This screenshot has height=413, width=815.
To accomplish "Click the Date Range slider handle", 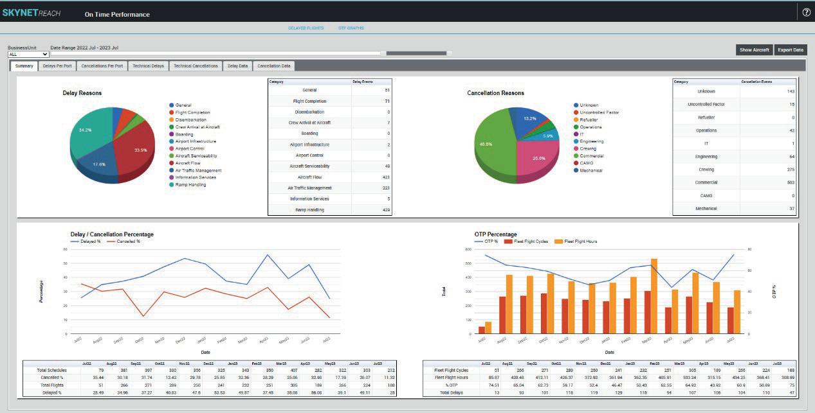I will [416, 53].
